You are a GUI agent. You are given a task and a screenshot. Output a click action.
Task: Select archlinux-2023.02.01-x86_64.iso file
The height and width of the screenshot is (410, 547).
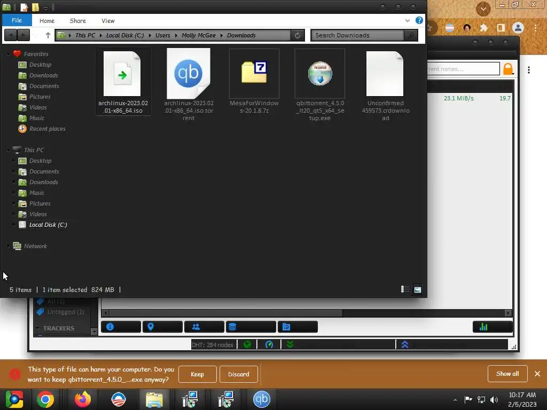click(123, 82)
